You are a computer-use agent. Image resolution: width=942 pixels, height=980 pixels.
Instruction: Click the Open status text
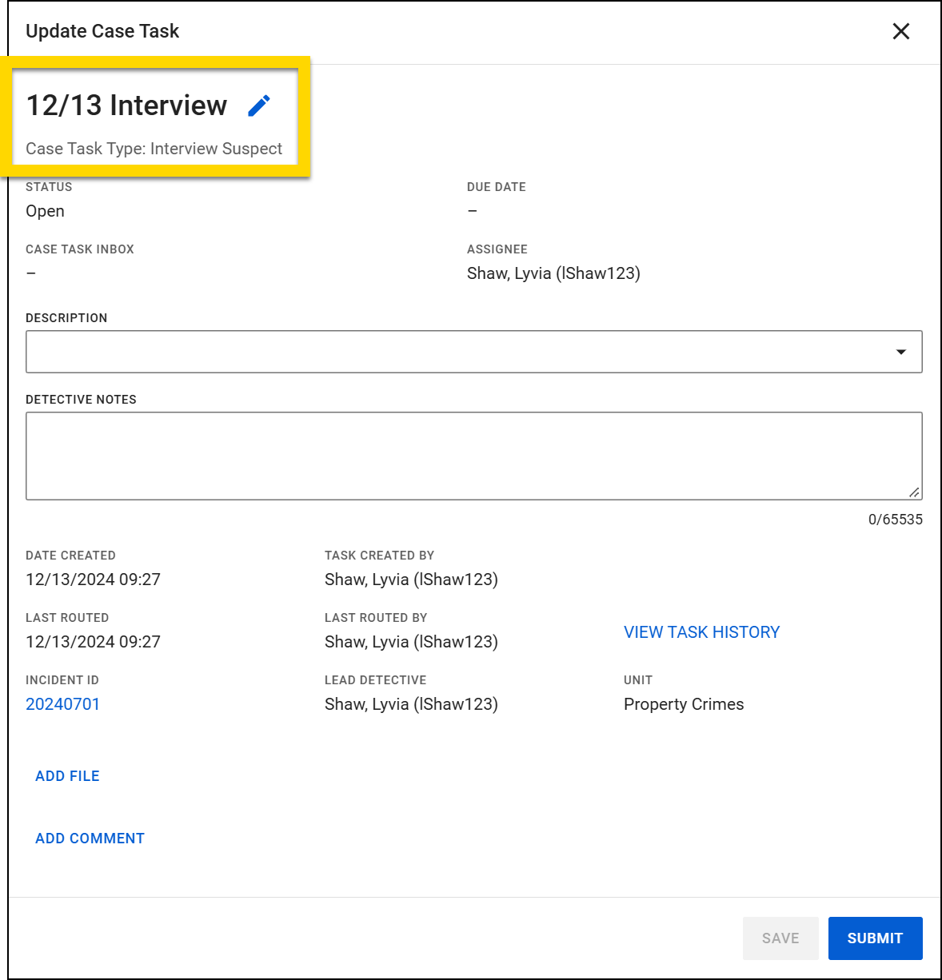pyautogui.click(x=45, y=210)
